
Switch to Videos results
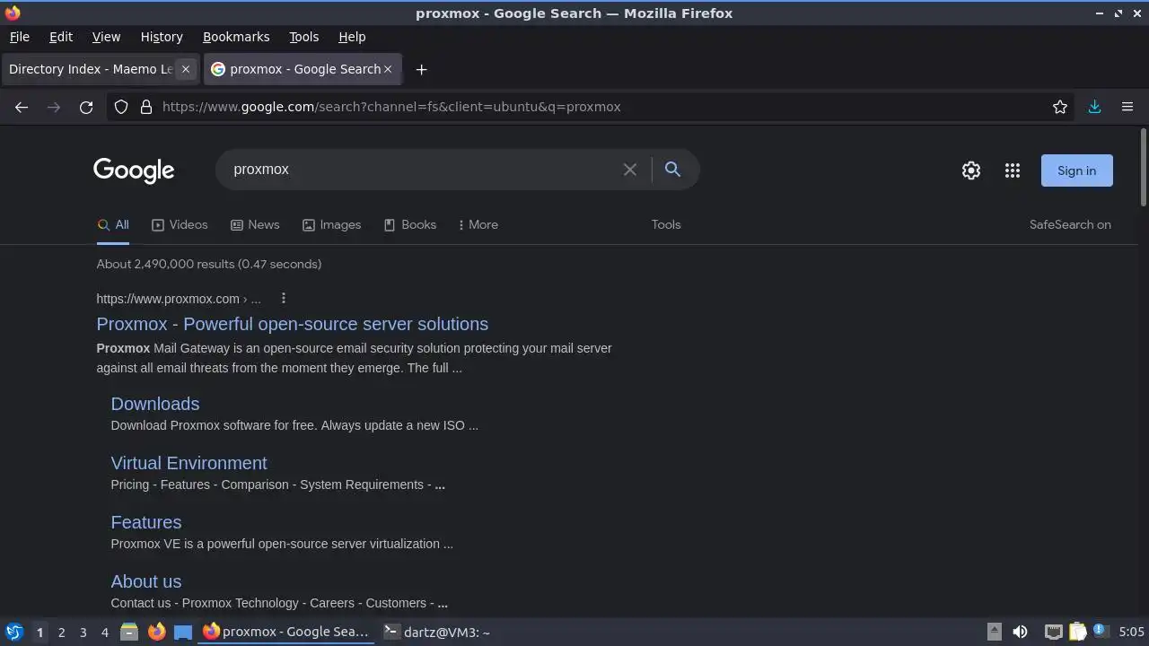point(180,224)
